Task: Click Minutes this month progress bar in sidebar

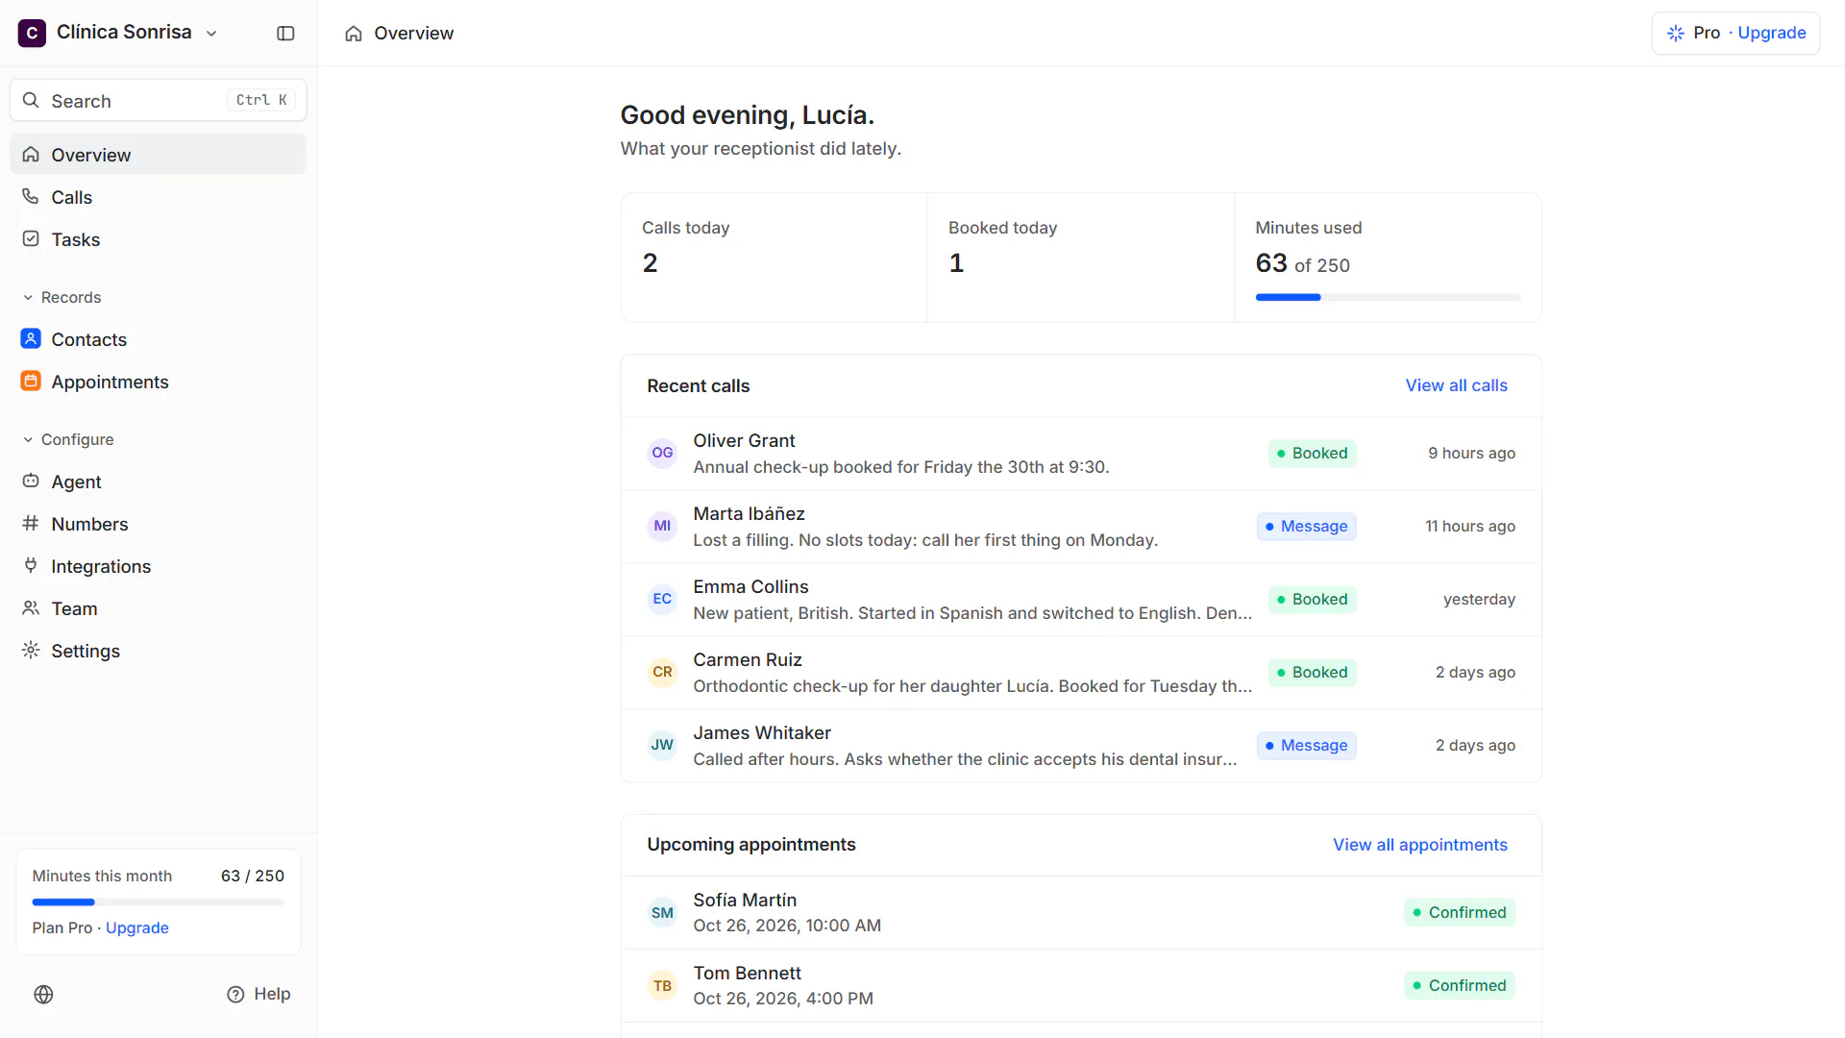Action: 159,902
